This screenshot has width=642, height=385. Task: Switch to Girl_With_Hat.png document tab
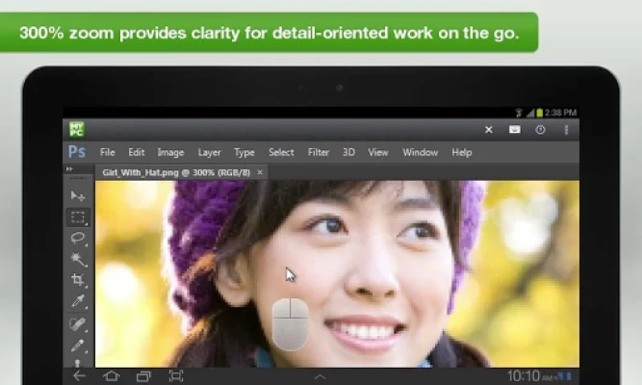(175, 172)
